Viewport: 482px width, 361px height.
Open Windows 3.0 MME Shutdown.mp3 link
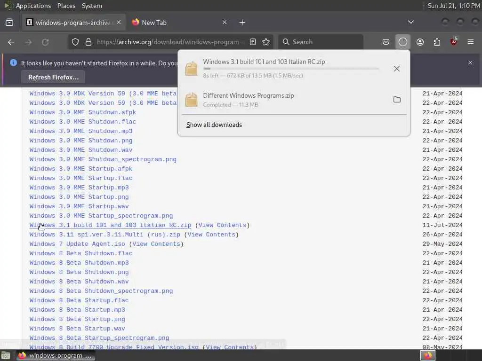click(x=81, y=131)
